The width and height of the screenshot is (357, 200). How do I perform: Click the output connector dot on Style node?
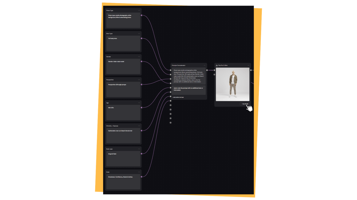tap(141, 177)
